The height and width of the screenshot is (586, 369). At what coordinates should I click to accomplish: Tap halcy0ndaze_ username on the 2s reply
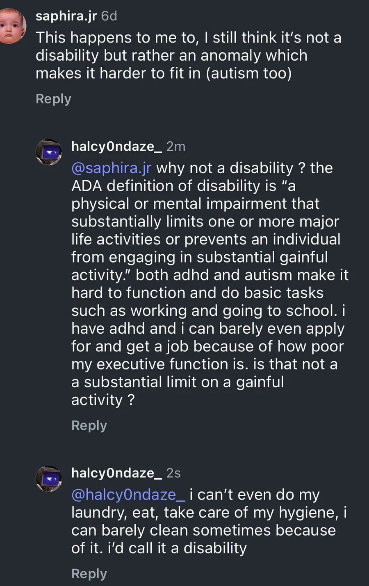(116, 473)
